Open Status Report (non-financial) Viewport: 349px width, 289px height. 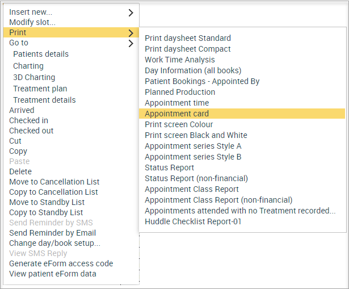[196, 178]
